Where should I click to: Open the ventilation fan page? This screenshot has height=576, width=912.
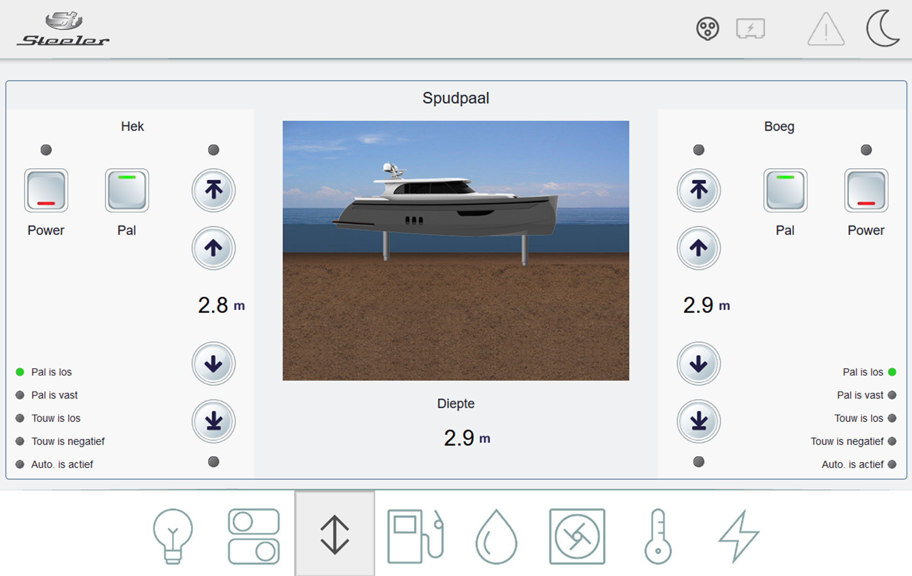click(577, 536)
